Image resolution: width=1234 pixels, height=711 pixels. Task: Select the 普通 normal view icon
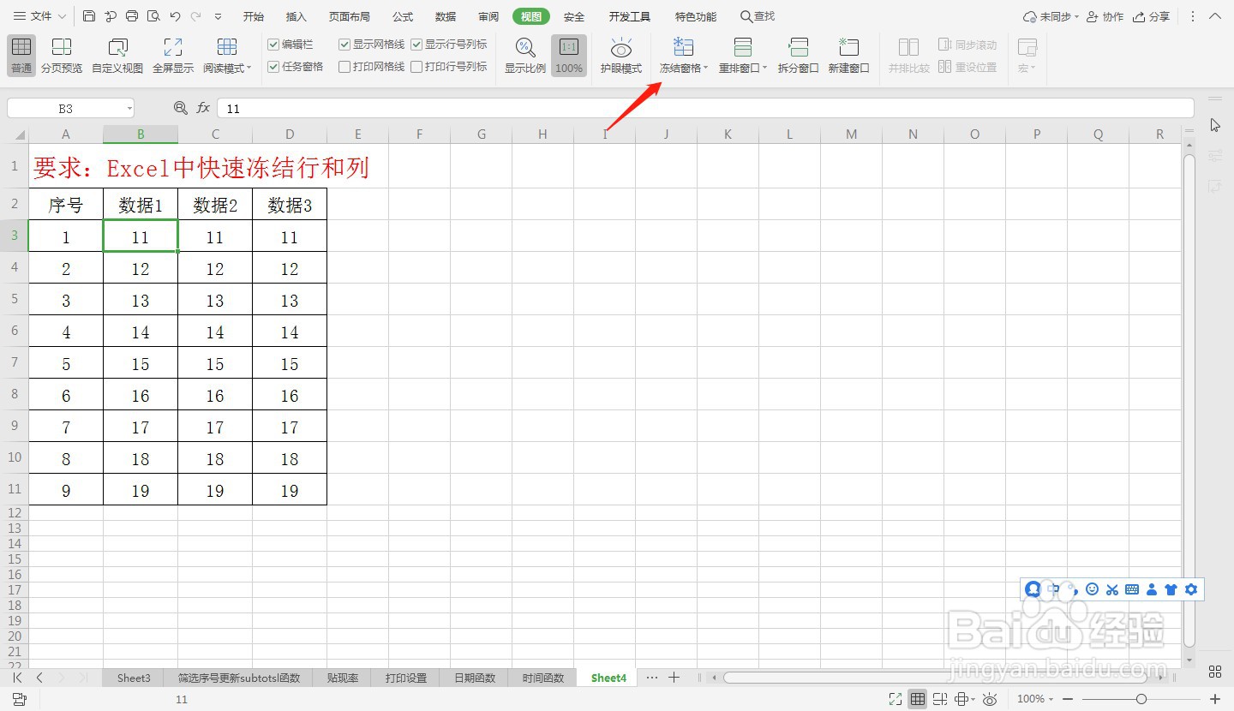[21, 55]
